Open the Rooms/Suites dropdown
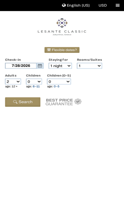 click(89, 66)
